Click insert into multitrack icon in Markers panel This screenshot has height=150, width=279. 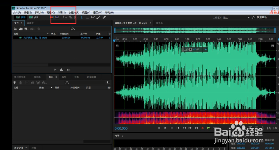32,83
